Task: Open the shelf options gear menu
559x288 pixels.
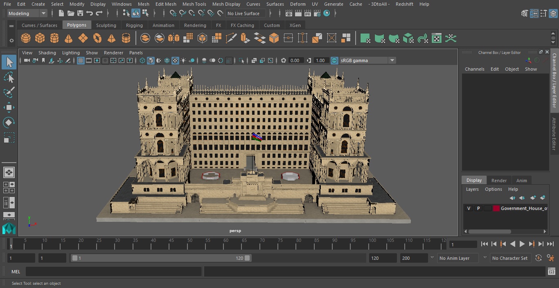Action: [11, 40]
